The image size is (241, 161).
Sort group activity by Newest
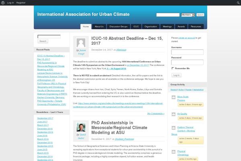(x=174, y=90)
